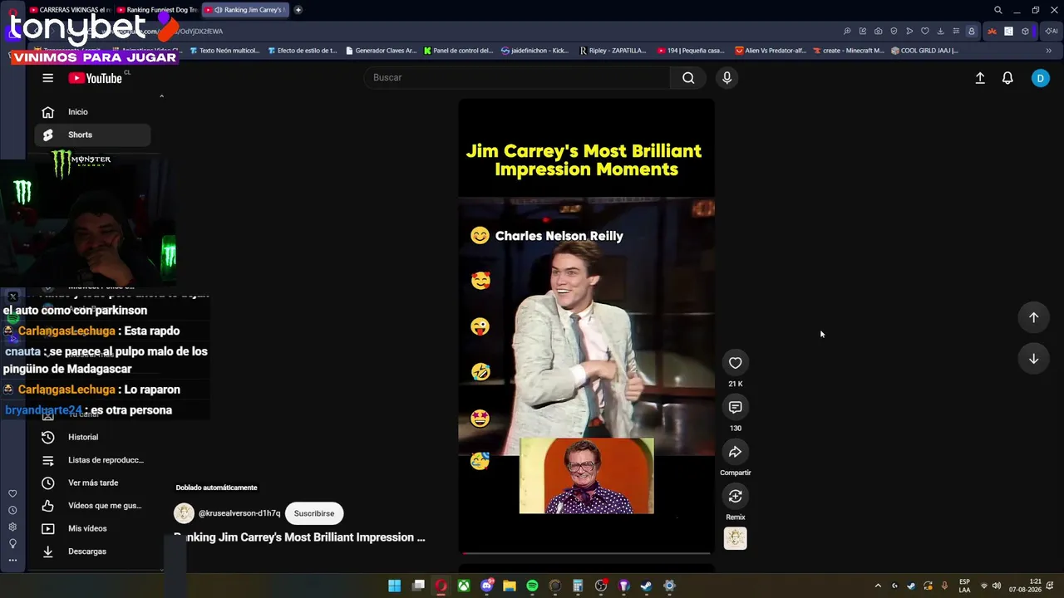Select Shorts in the YouTube sidebar
Image resolution: width=1064 pixels, height=598 pixels.
coord(92,135)
